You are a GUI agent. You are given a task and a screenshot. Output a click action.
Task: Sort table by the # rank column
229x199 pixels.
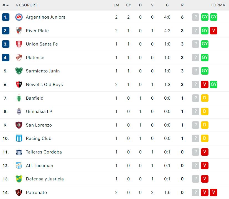5,5
